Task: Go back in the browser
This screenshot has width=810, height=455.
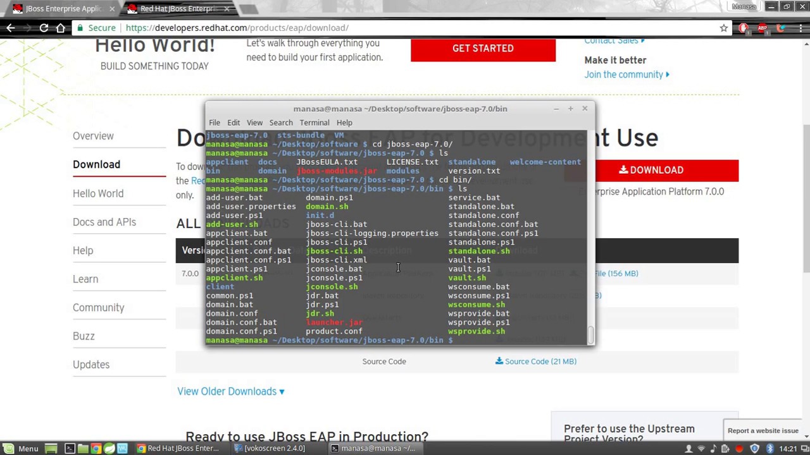Action: (11, 28)
